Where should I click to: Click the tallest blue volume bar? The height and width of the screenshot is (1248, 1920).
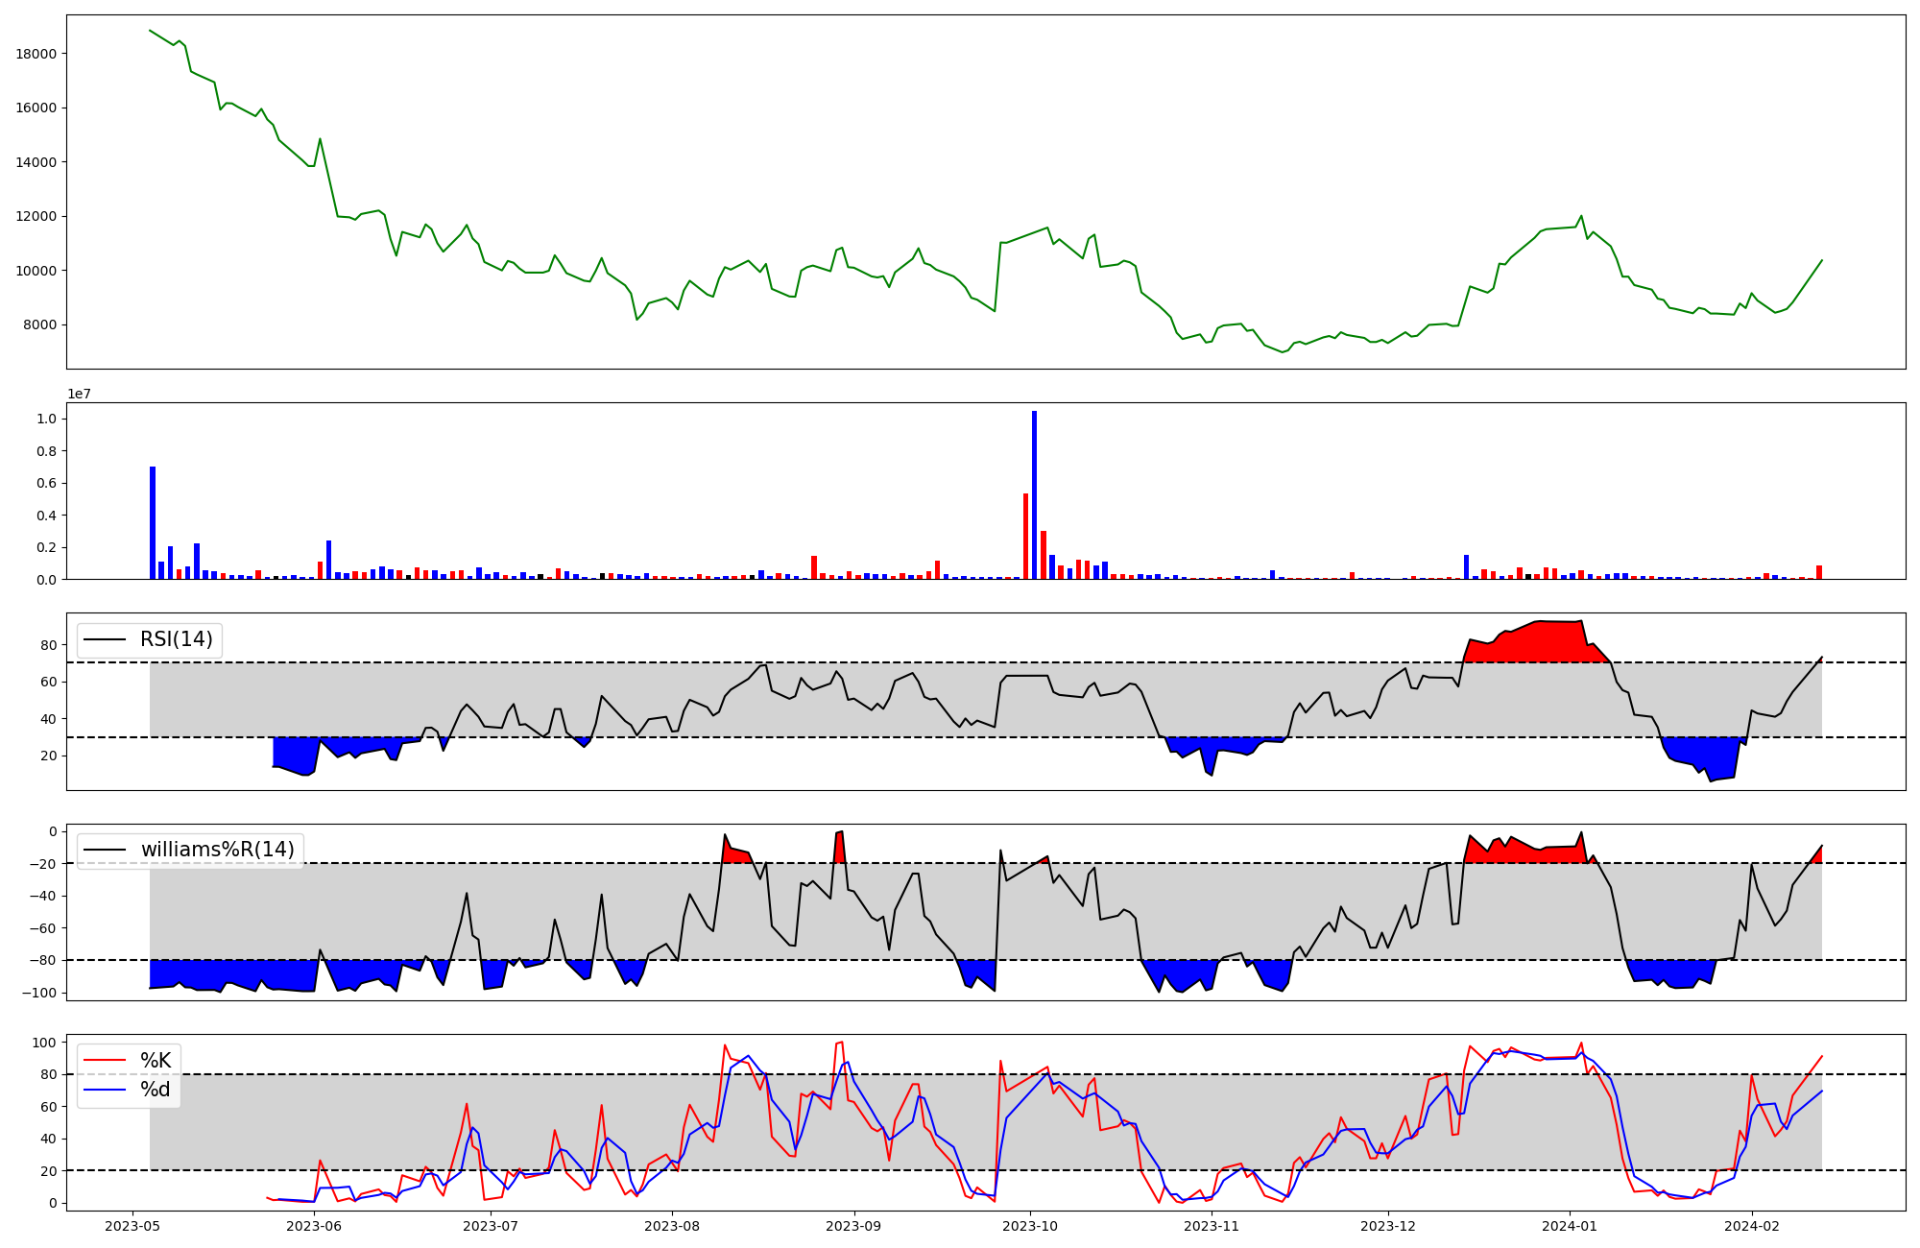pyautogui.click(x=1034, y=494)
